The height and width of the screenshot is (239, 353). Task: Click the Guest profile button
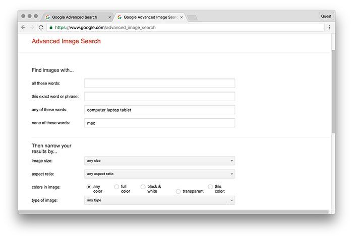[326, 16]
